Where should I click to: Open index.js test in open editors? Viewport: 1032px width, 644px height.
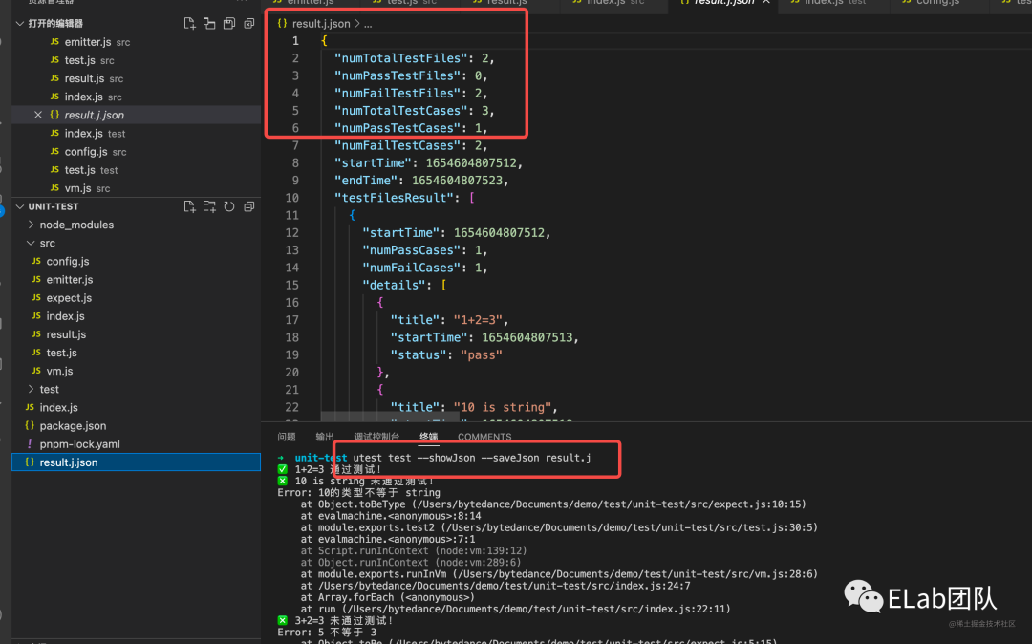click(137, 134)
